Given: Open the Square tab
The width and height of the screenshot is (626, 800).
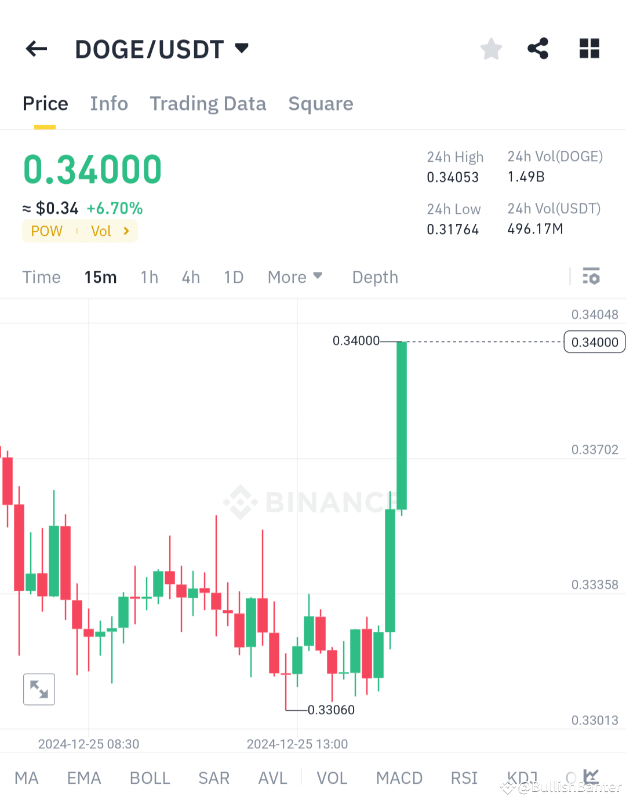Looking at the screenshot, I should pos(321,104).
